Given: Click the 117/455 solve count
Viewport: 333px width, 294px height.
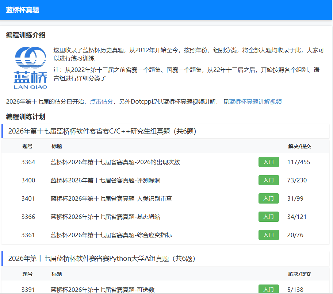Looking at the screenshot, I should coord(299,162).
